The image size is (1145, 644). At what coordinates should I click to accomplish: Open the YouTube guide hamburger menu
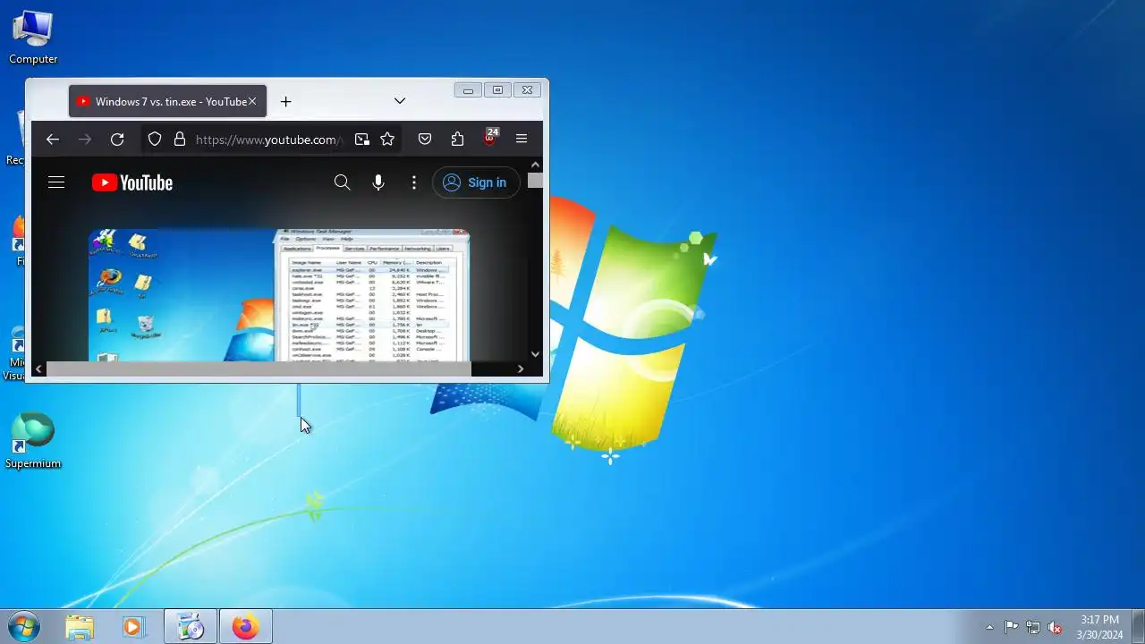(x=56, y=182)
